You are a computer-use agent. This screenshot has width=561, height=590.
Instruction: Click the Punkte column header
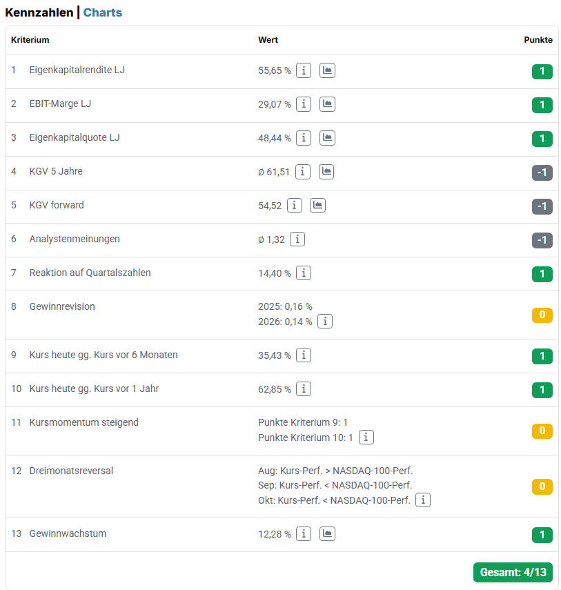point(538,40)
